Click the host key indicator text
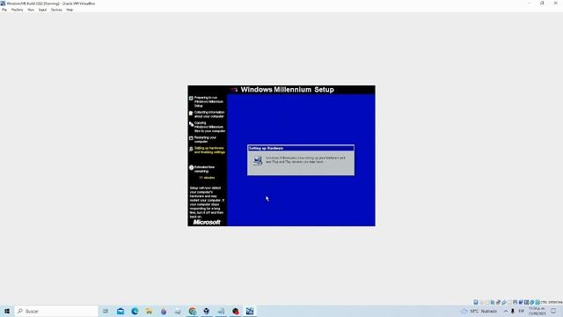This screenshot has width=563, height=317. pyautogui.click(x=552, y=302)
